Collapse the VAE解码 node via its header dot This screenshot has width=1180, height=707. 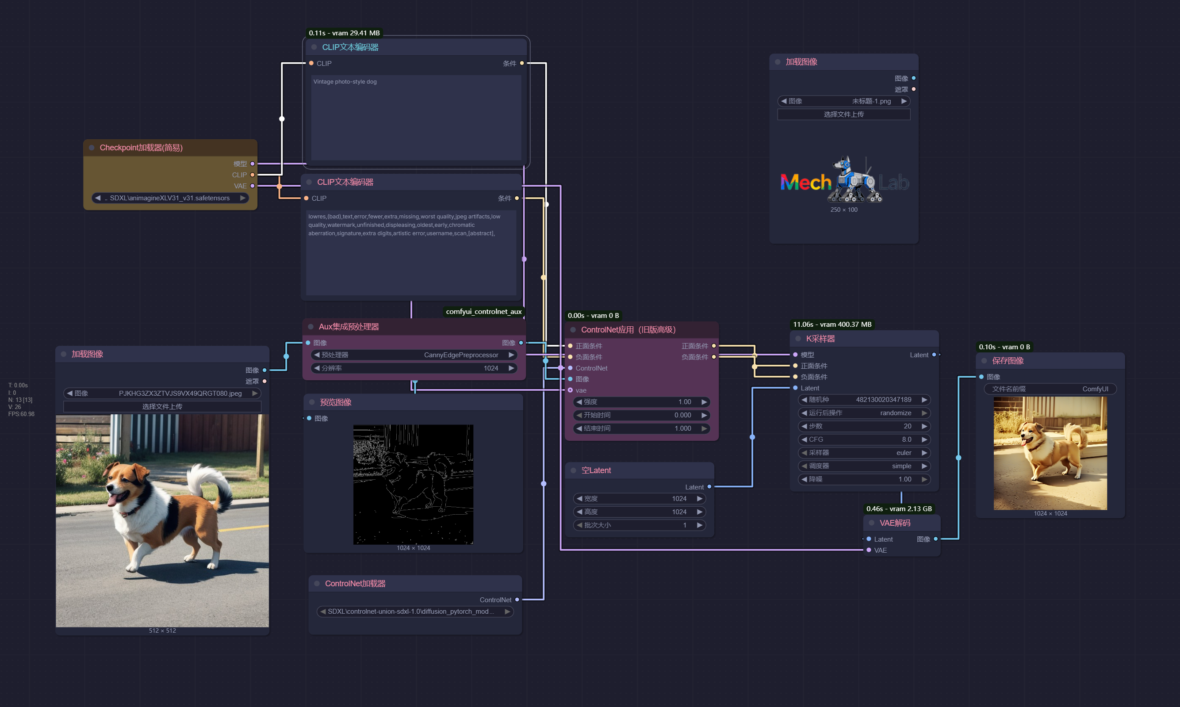click(x=871, y=523)
